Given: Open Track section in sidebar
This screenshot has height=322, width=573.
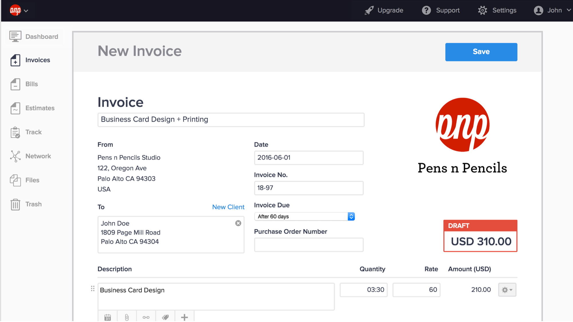Looking at the screenshot, I should [x=26, y=132].
